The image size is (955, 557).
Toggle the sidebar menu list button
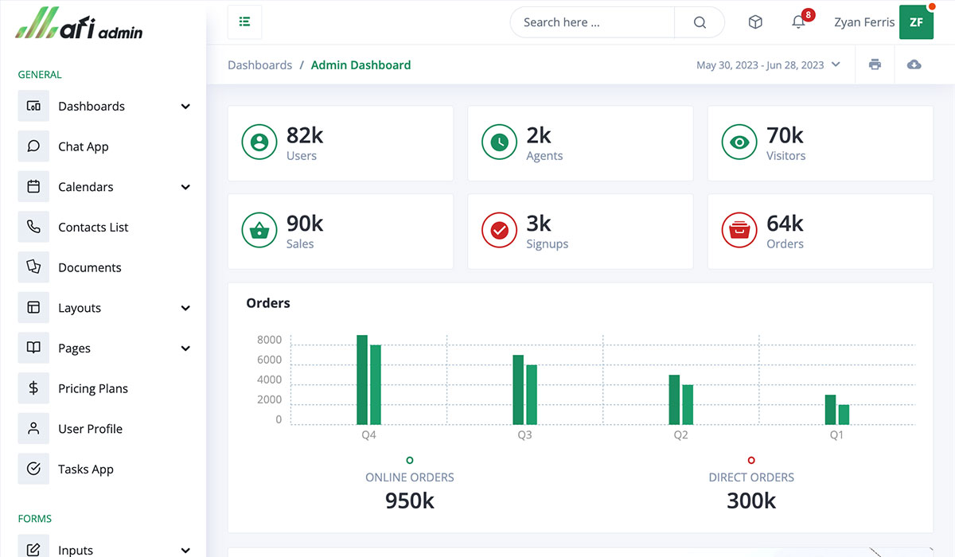click(244, 22)
